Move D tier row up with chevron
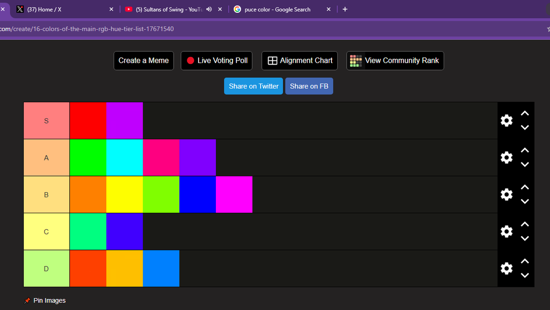 525,261
